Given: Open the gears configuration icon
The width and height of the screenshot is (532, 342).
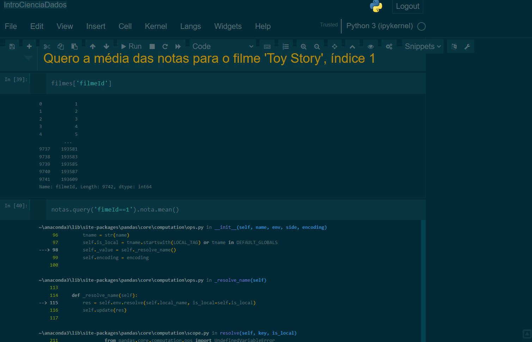Looking at the screenshot, I should [389, 47].
